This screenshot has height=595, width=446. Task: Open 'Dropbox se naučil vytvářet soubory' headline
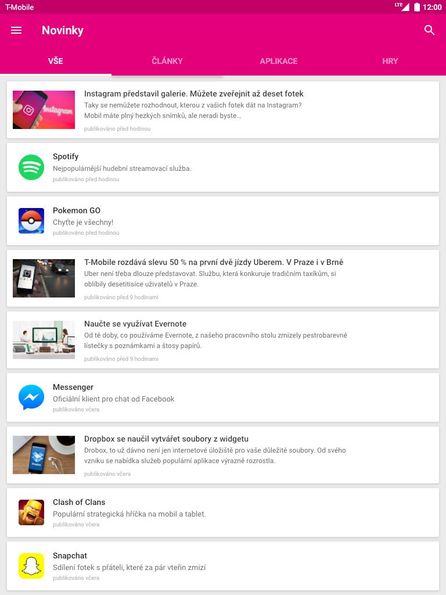(167, 439)
